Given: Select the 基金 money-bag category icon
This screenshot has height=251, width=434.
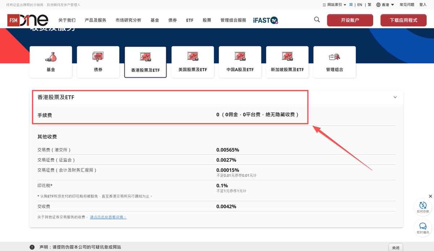Looking at the screenshot, I should point(51,56).
